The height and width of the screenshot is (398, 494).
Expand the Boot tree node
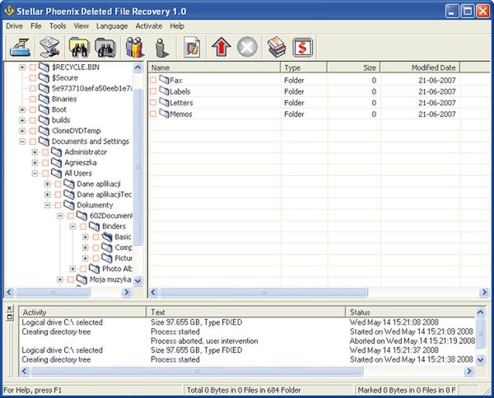click(22, 110)
